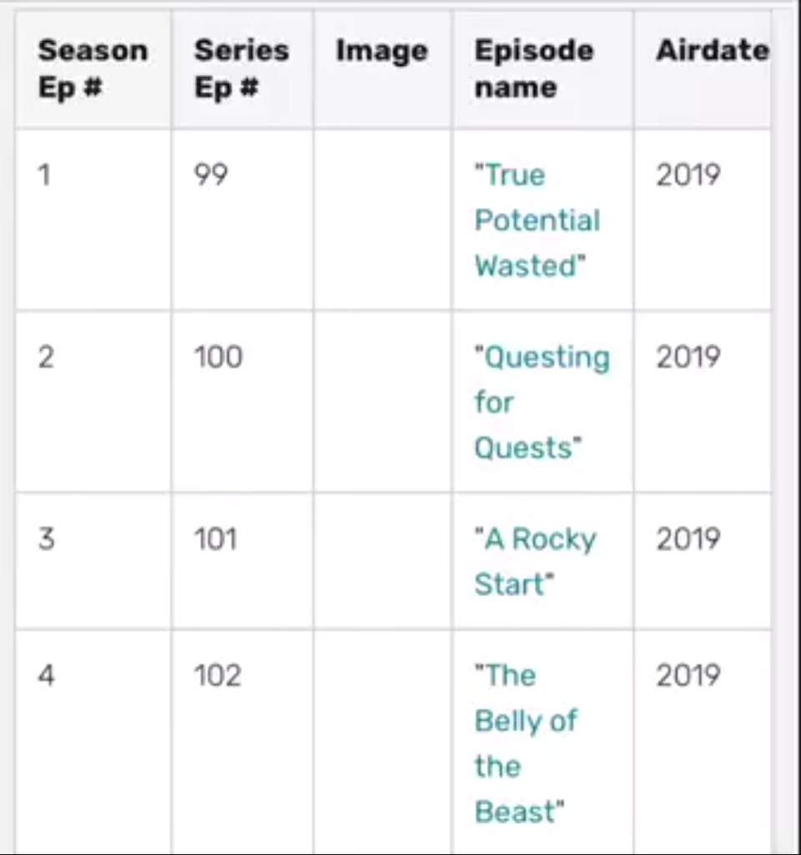Click the Episode name column header
The height and width of the screenshot is (855, 801).
tap(542, 69)
